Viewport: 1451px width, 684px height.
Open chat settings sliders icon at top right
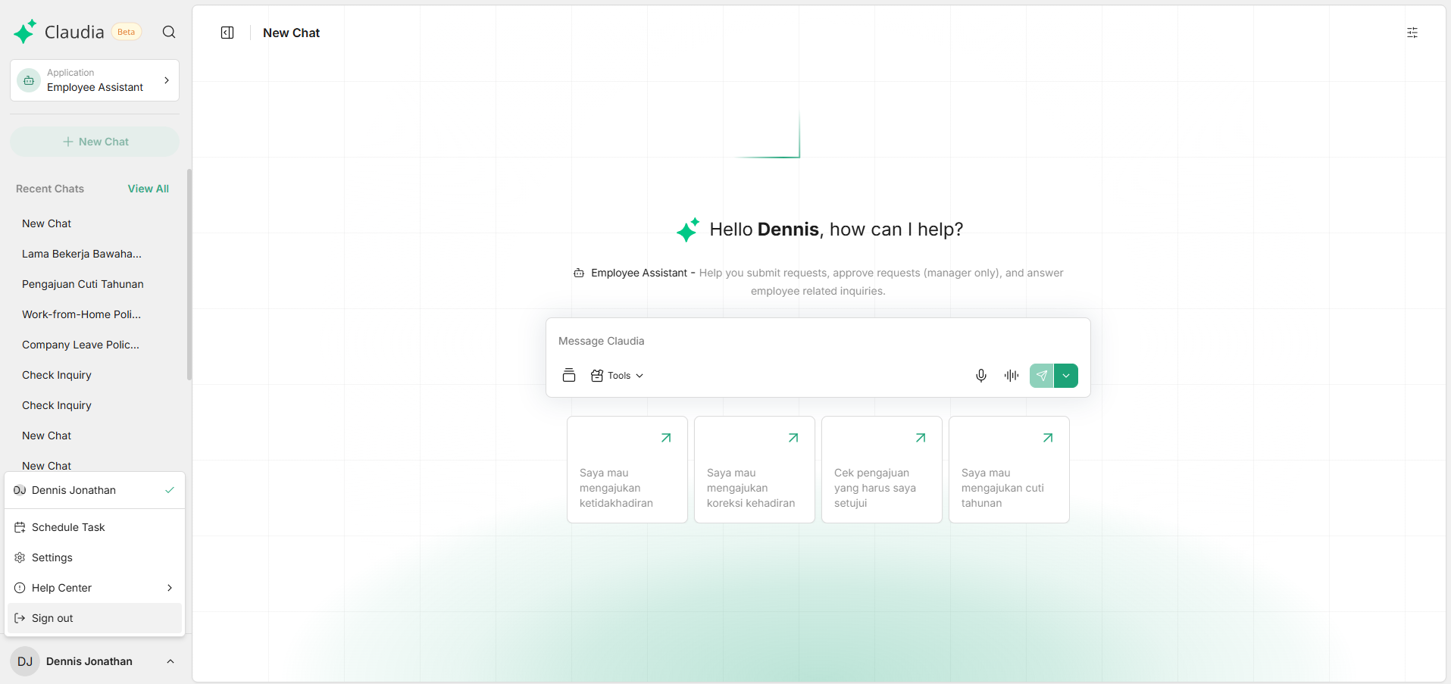pos(1412,33)
